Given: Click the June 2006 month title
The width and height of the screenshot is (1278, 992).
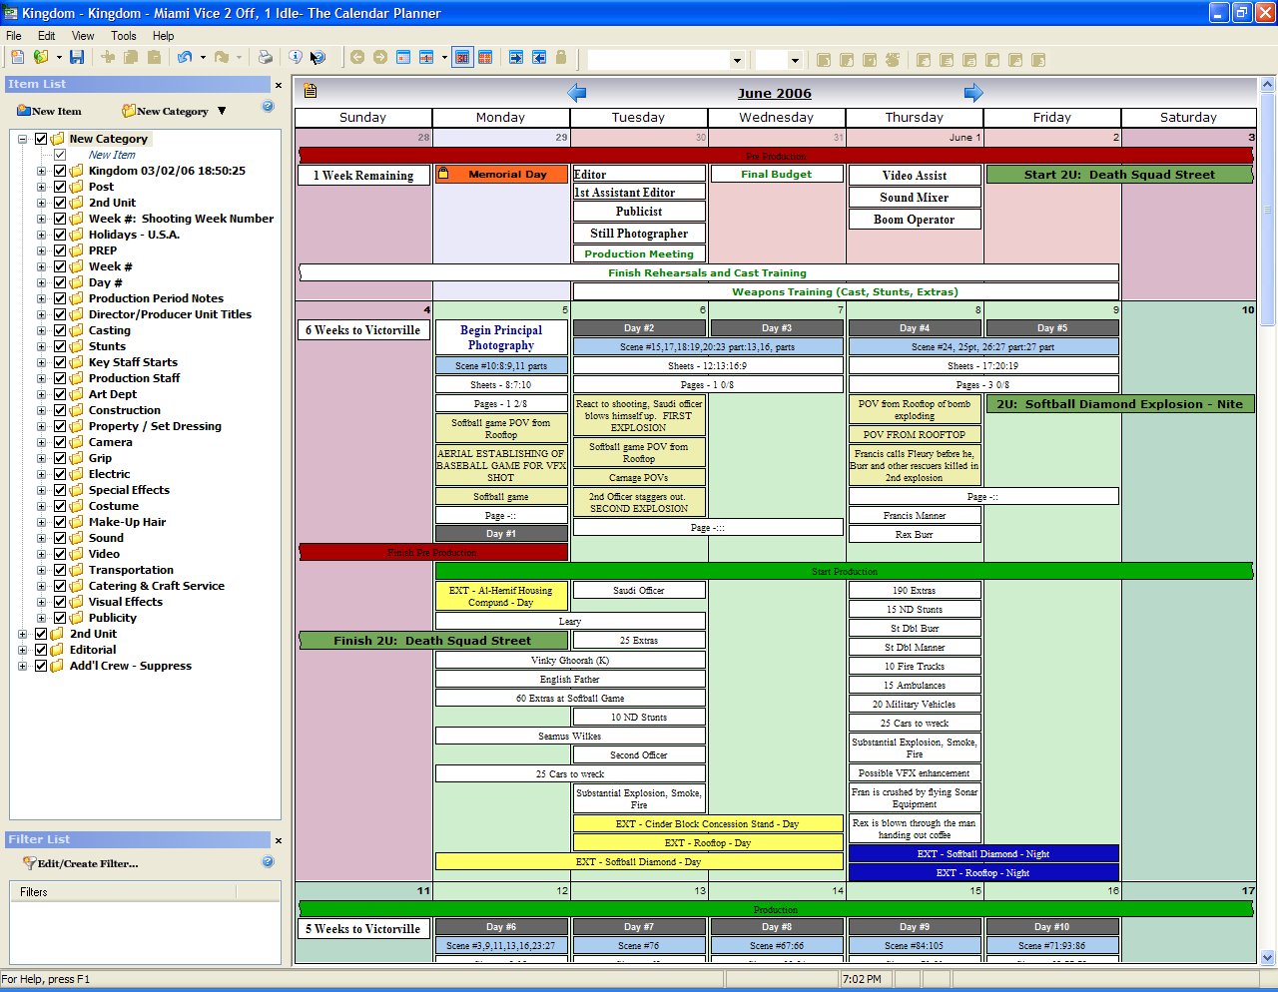Looking at the screenshot, I should (x=774, y=93).
